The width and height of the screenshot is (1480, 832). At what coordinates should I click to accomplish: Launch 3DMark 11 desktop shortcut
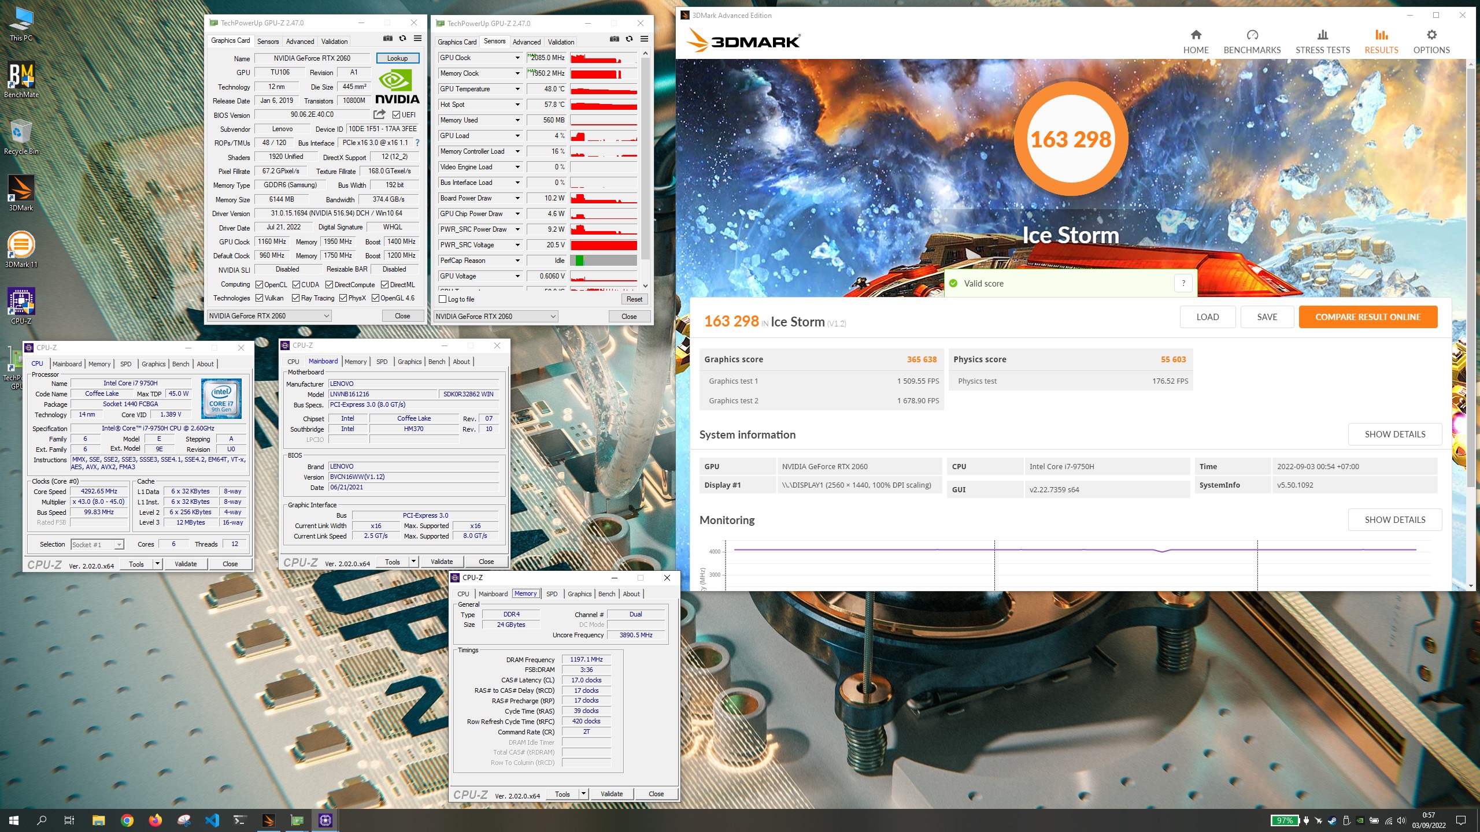(21, 250)
